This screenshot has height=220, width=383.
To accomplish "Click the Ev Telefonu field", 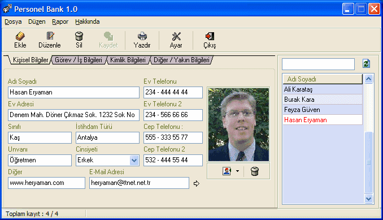I will pyautogui.click(x=173, y=92).
